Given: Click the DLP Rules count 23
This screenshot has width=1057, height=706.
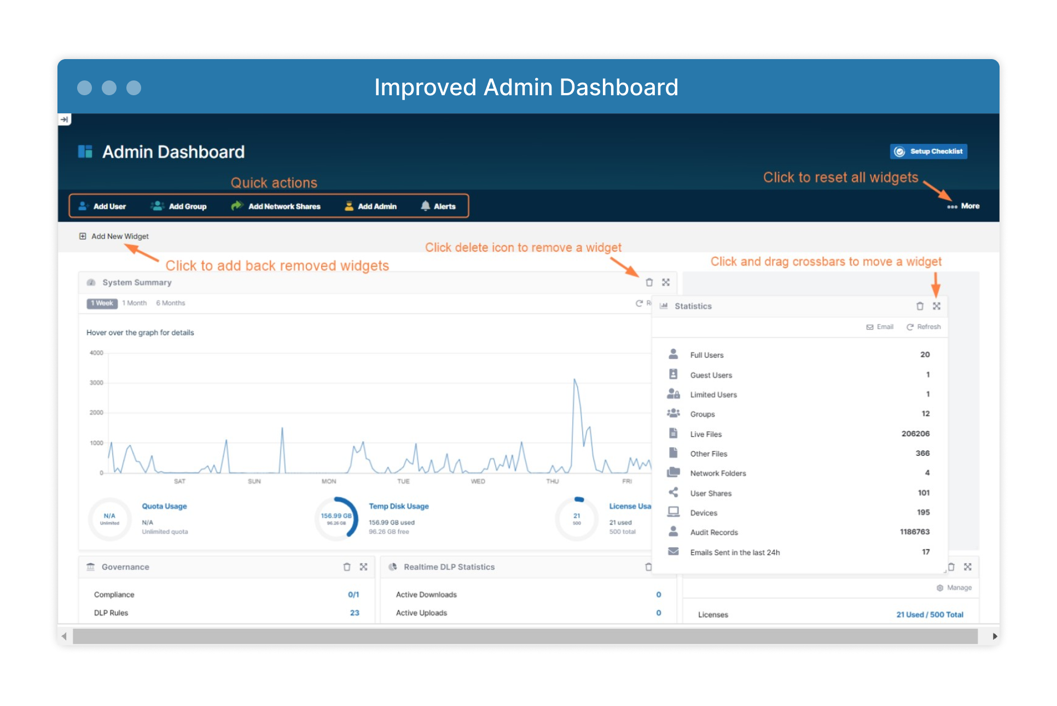Looking at the screenshot, I should click(x=355, y=613).
